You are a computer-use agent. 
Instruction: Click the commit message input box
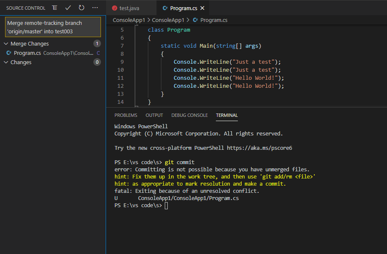[x=53, y=27]
